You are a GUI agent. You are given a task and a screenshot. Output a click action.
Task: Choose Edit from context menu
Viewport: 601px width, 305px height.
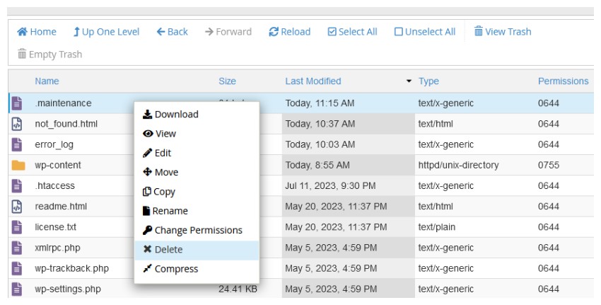(x=157, y=153)
